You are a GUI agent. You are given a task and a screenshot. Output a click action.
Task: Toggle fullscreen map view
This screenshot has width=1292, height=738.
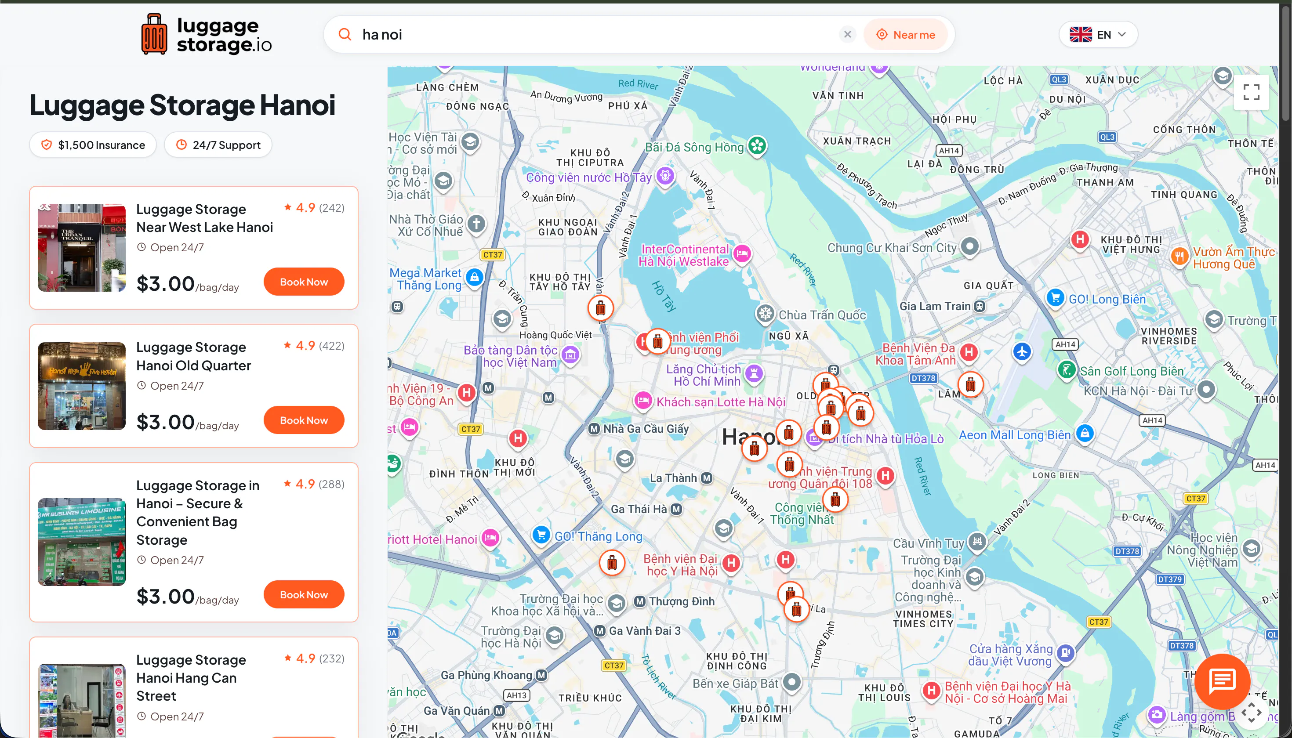click(1251, 92)
